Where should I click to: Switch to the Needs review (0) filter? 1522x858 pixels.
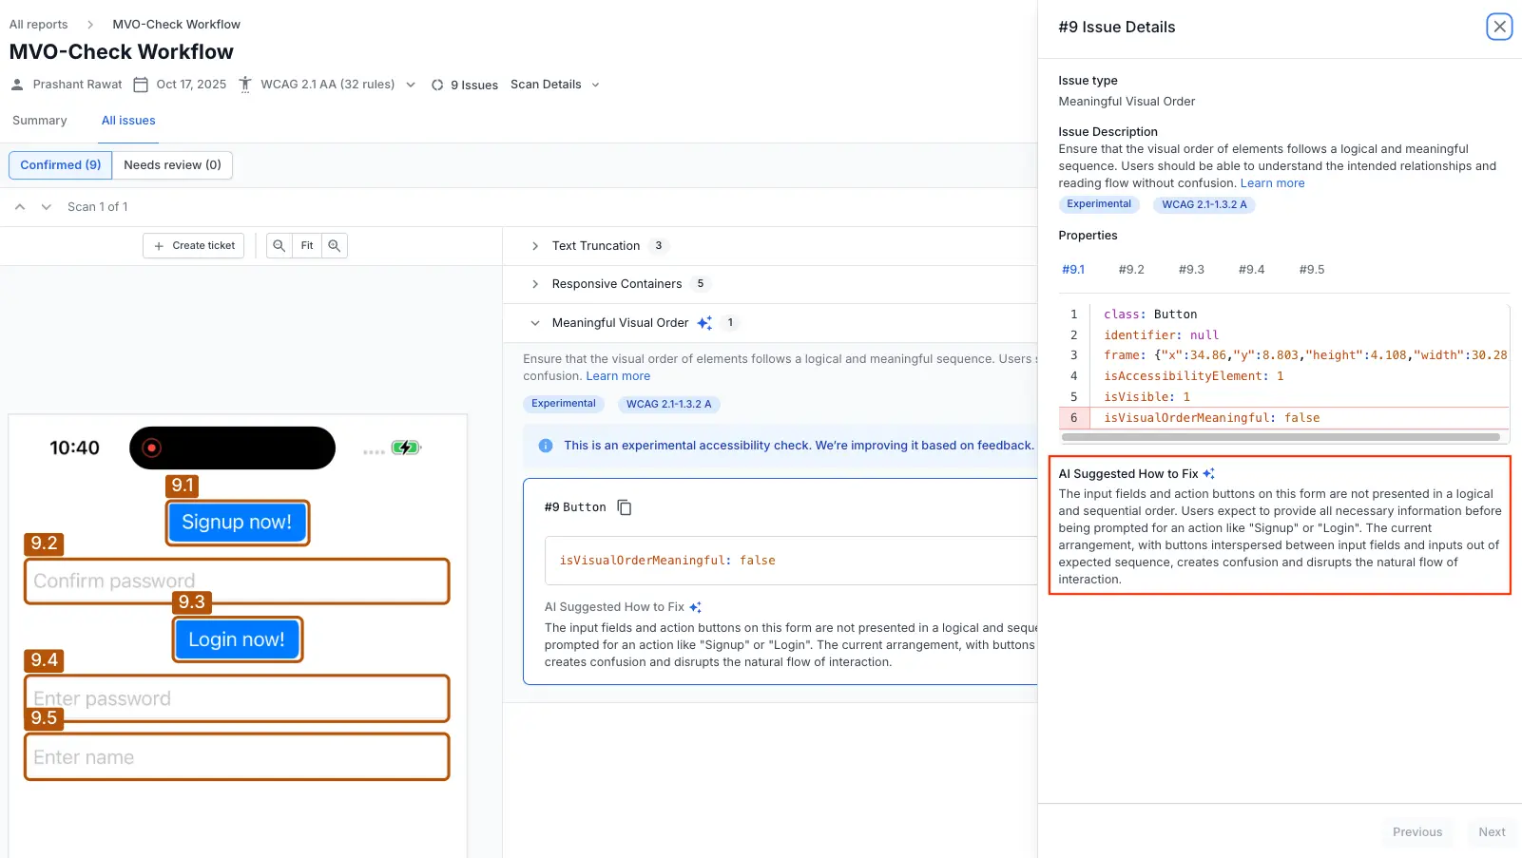172,164
